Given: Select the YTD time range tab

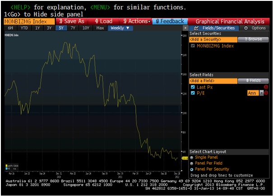Looking at the screenshot, I should click(x=24, y=28).
